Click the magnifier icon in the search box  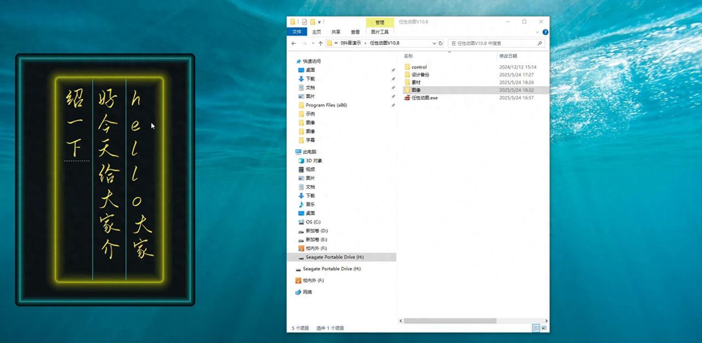point(540,43)
